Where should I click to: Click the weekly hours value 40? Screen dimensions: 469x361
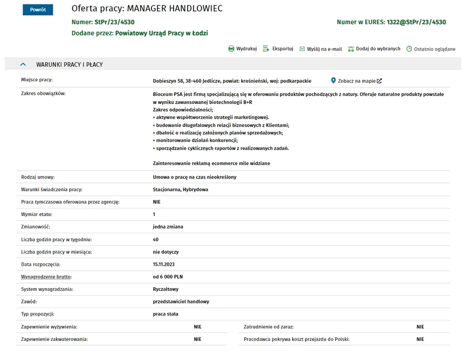coord(155,240)
